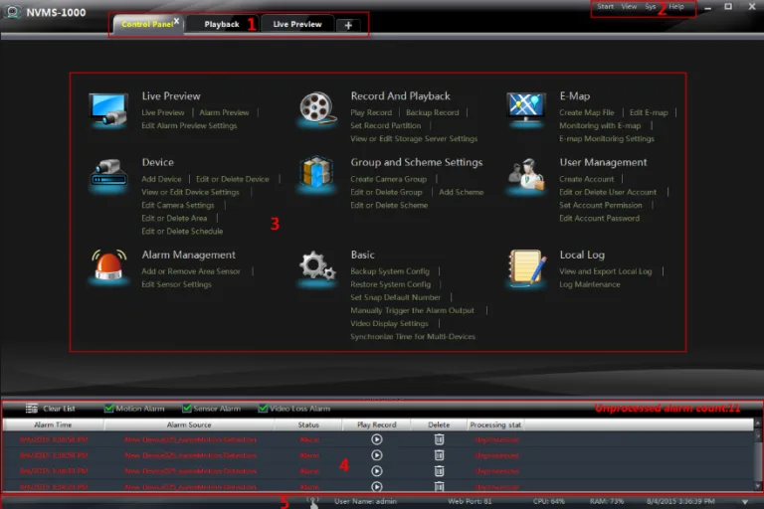The height and width of the screenshot is (509, 764).
Task: Toggle the Sensor Alarm checkbox
Action: pyautogui.click(x=186, y=409)
